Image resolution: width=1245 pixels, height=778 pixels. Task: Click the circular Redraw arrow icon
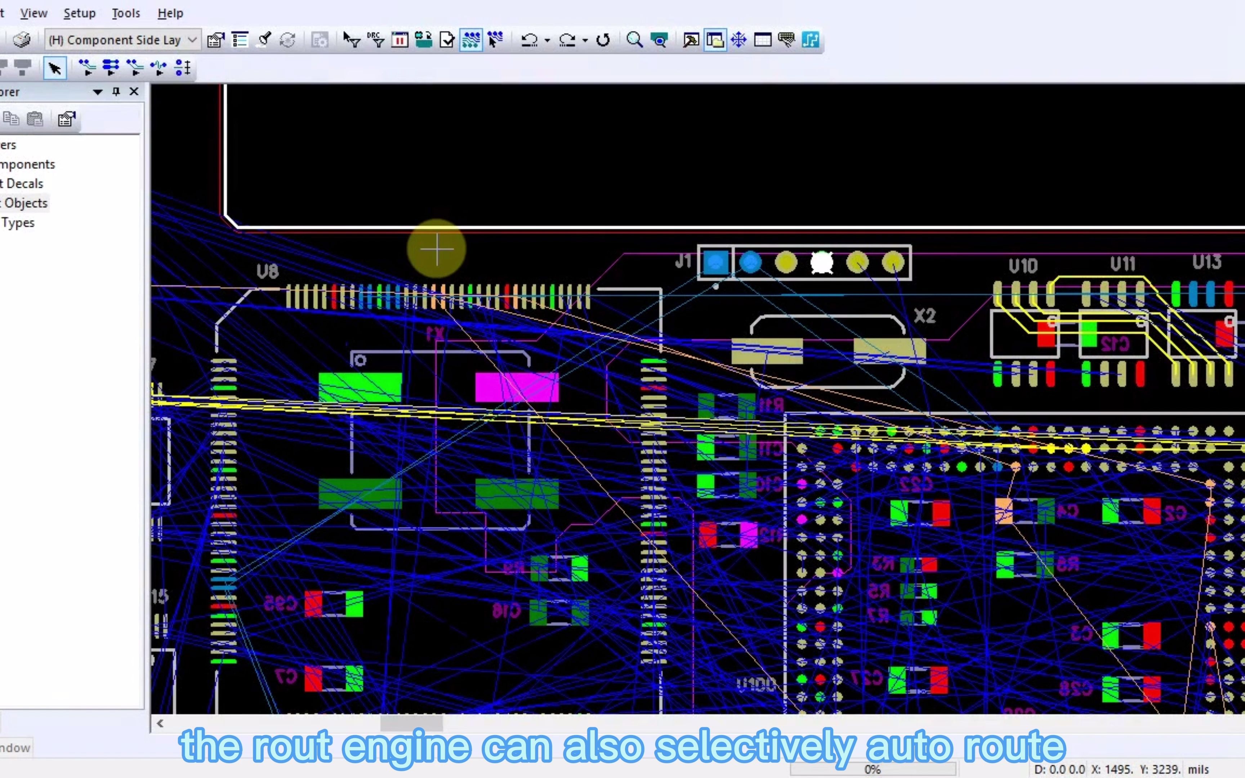tap(603, 40)
